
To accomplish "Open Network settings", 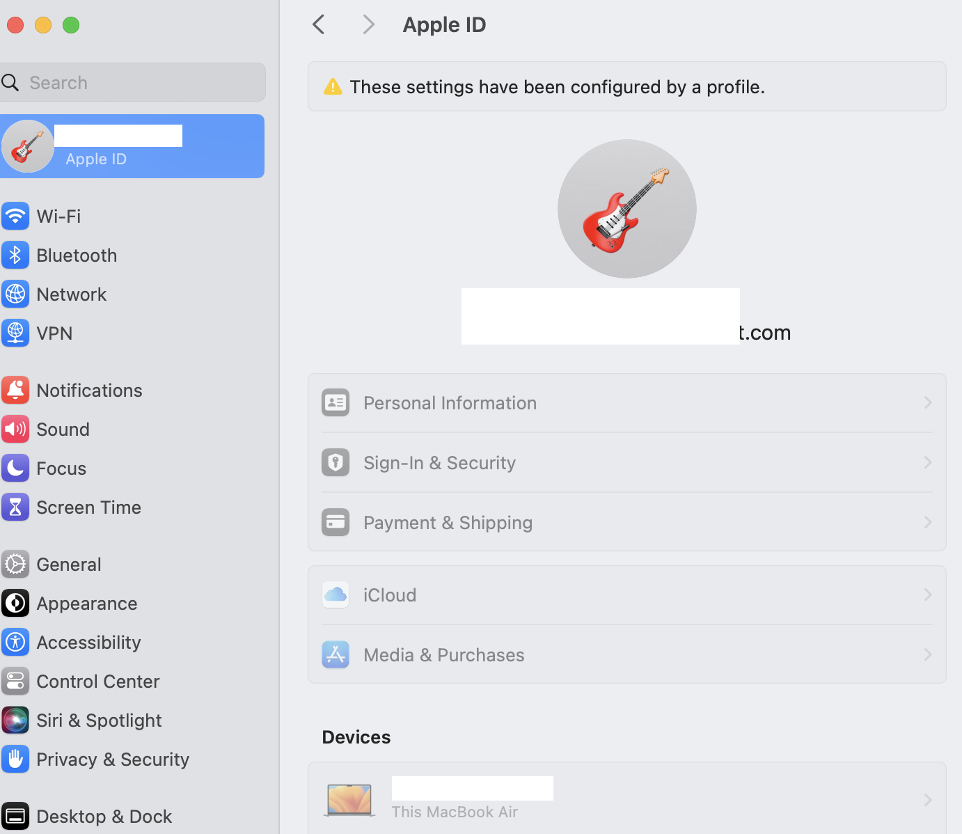I will click(x=71, y=294).
